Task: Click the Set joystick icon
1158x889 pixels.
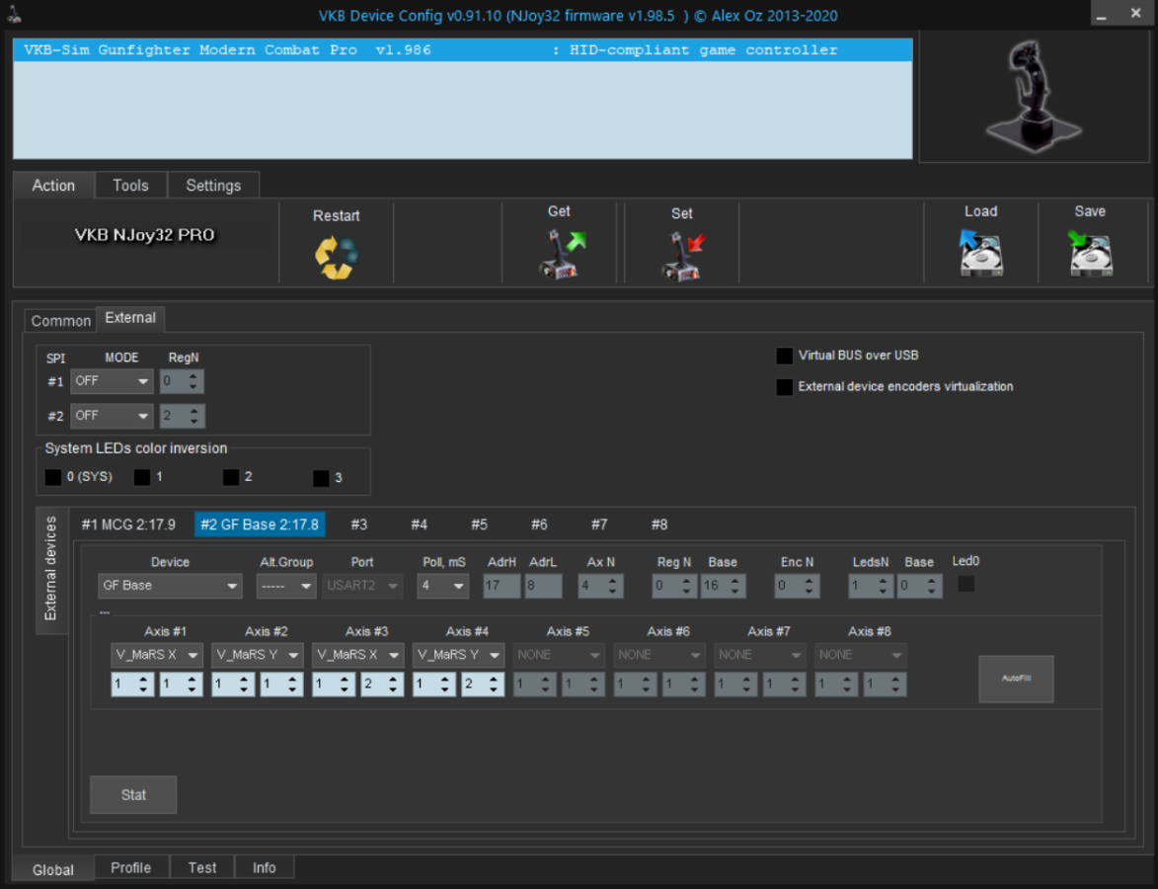Action: pyautogui.click(x=681, y=256)
